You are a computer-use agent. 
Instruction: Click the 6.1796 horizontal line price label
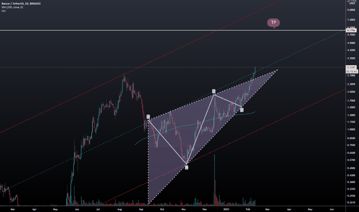(x=351, y=30)
